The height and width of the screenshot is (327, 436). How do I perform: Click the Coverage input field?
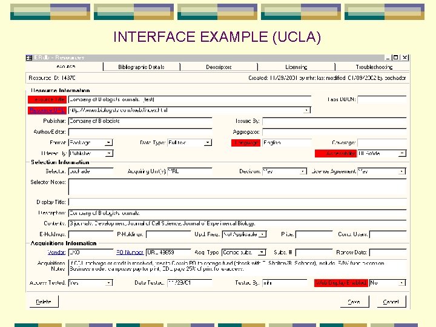point(381,143)
